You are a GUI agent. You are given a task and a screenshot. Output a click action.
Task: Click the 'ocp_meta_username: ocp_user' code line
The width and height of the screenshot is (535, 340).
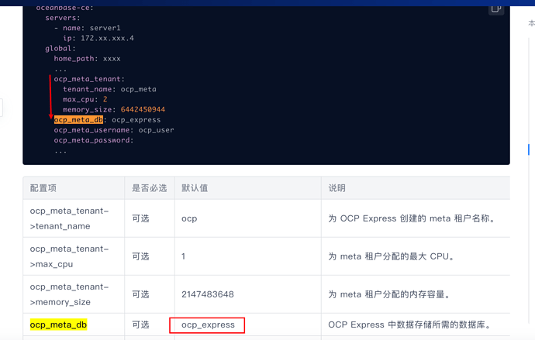(x=114, y=130)
